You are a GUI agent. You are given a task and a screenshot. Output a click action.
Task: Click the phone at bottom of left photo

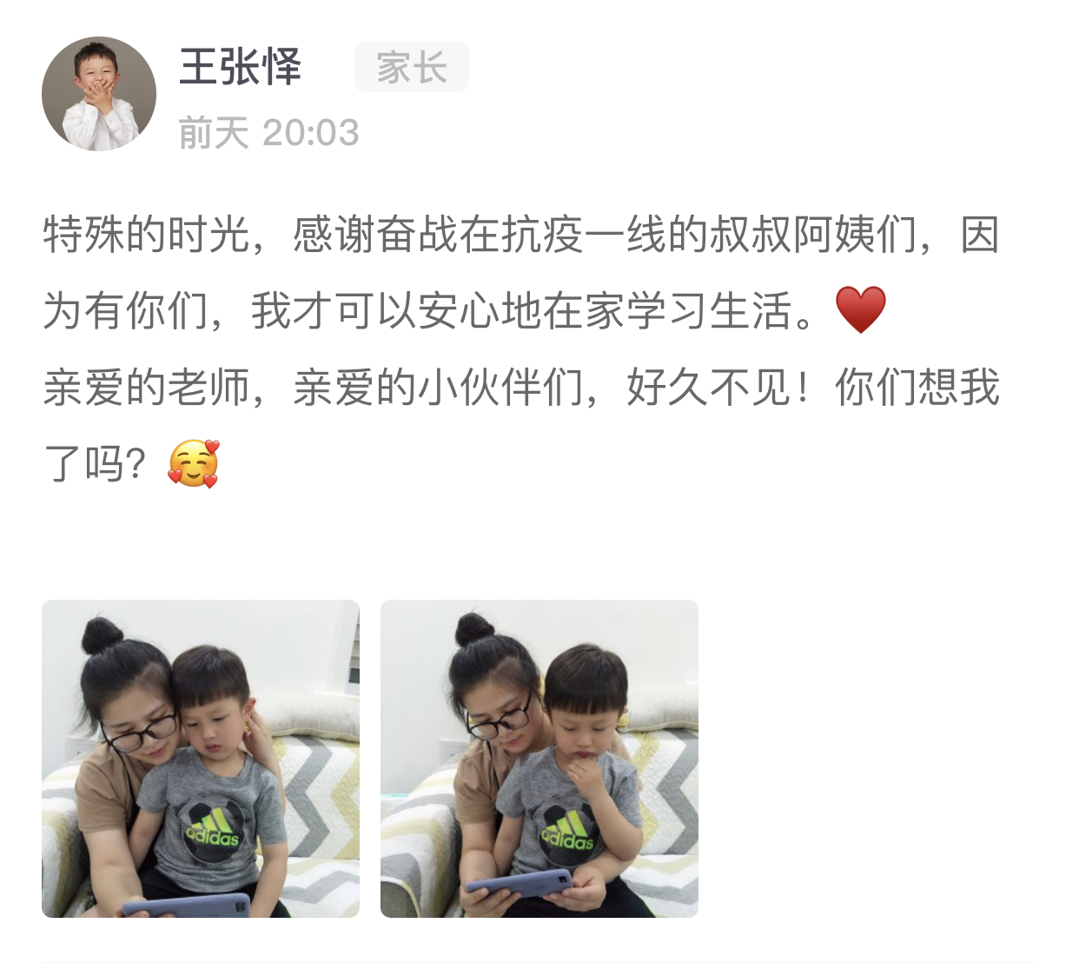click(184, 905)
